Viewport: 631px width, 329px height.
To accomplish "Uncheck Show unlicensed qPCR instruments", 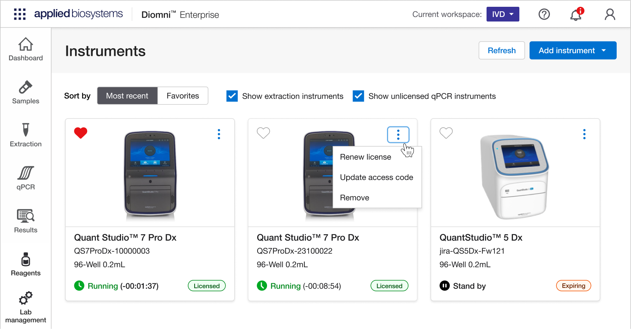I will click(358, 96).
